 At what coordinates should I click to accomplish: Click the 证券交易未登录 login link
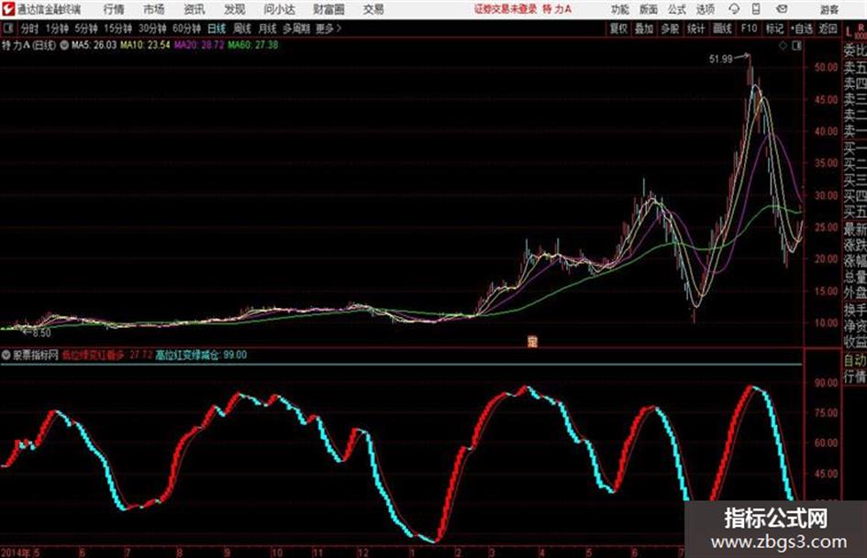click(506, 9)
